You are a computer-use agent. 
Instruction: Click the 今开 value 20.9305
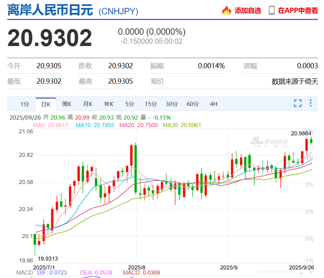(x=49, y=66)
